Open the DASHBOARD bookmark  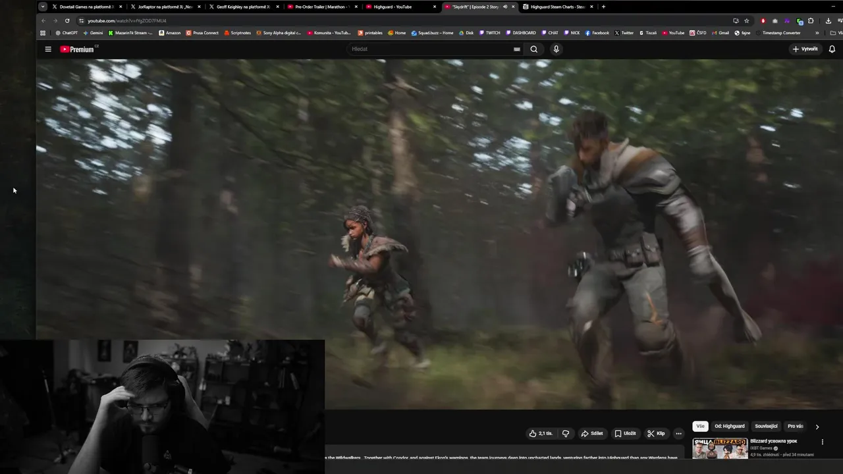[x=521, y=33]
